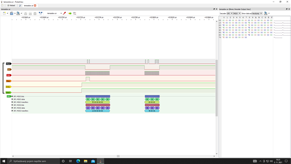Open Microsoft Edge from the taskbar
Image resolution: width=291 pixels, height=164 pixels.
78,161
